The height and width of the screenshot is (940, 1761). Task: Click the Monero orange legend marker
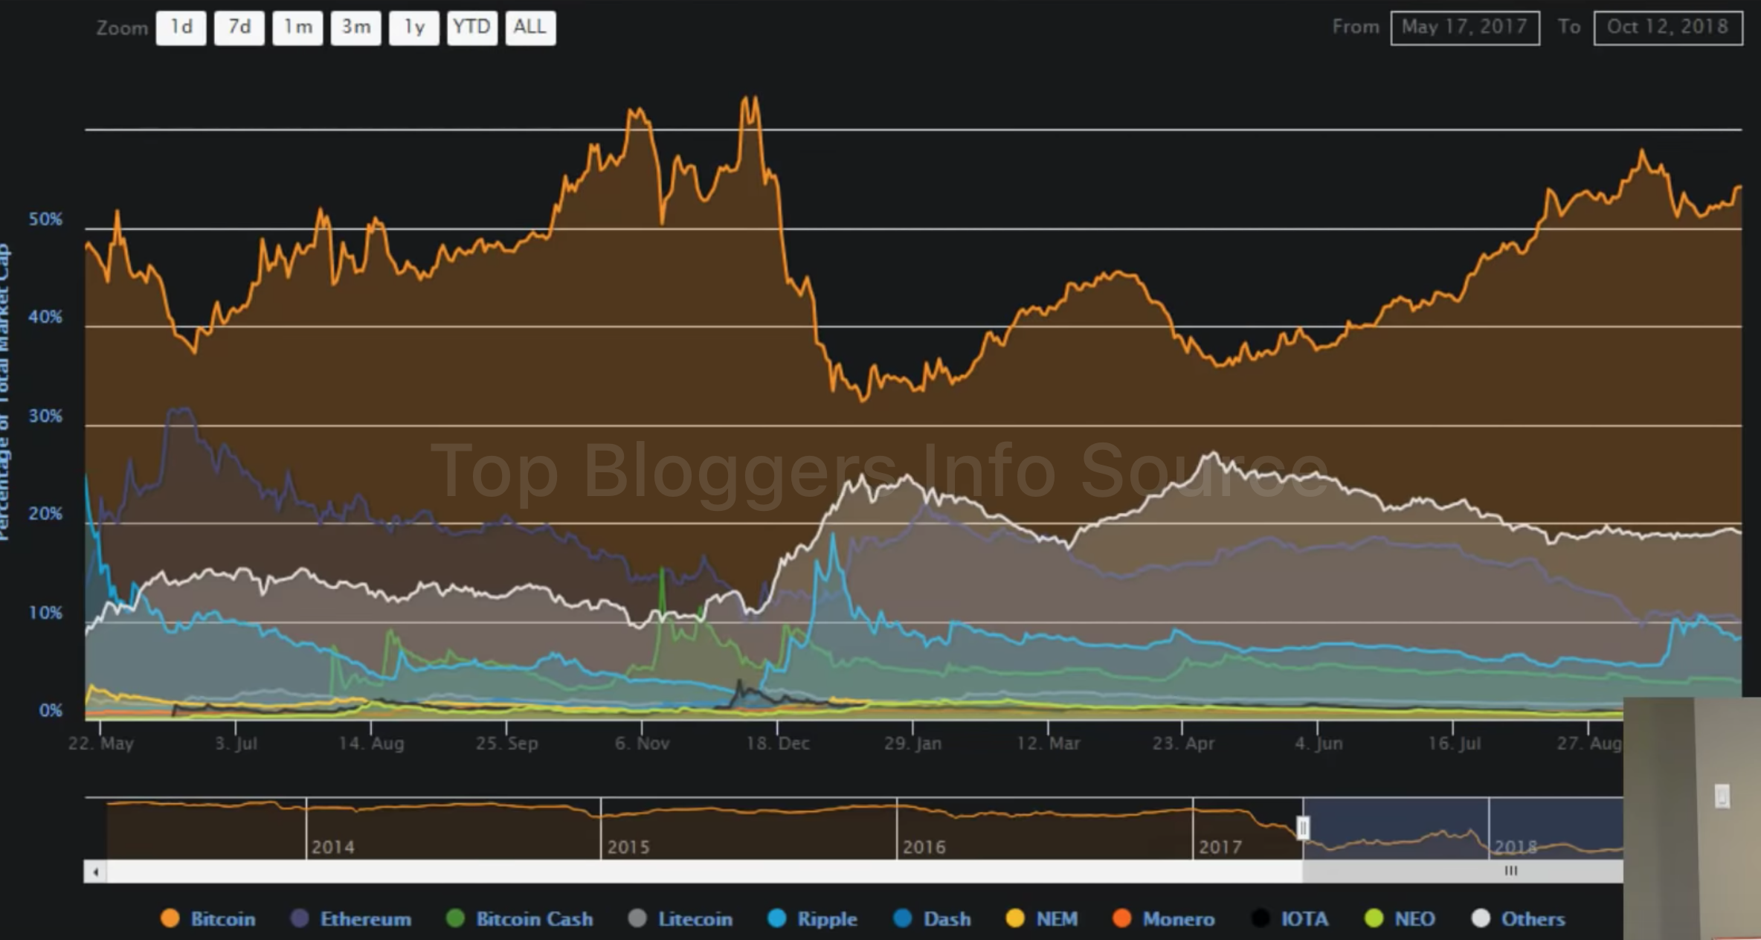pos(1121,918)
